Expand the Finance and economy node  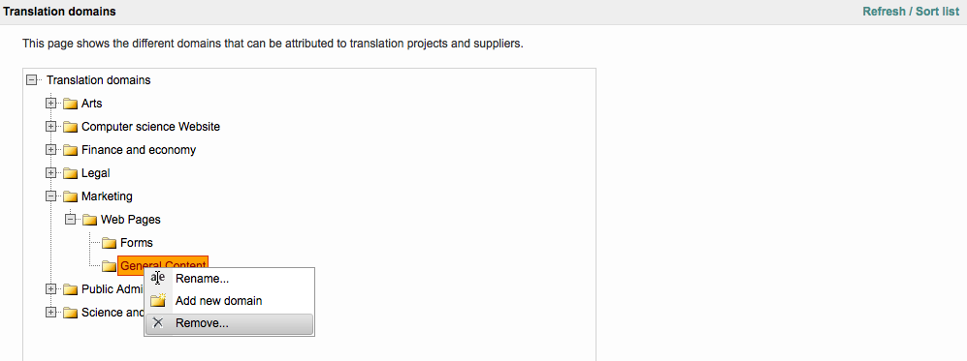pos(50,150)
